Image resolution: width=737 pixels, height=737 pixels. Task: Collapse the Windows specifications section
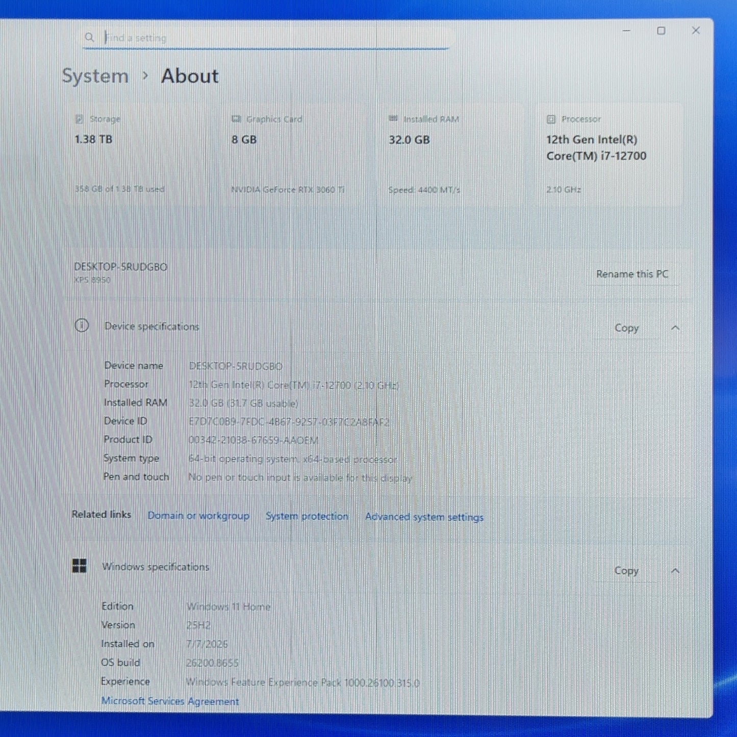(x=675, y=571)
